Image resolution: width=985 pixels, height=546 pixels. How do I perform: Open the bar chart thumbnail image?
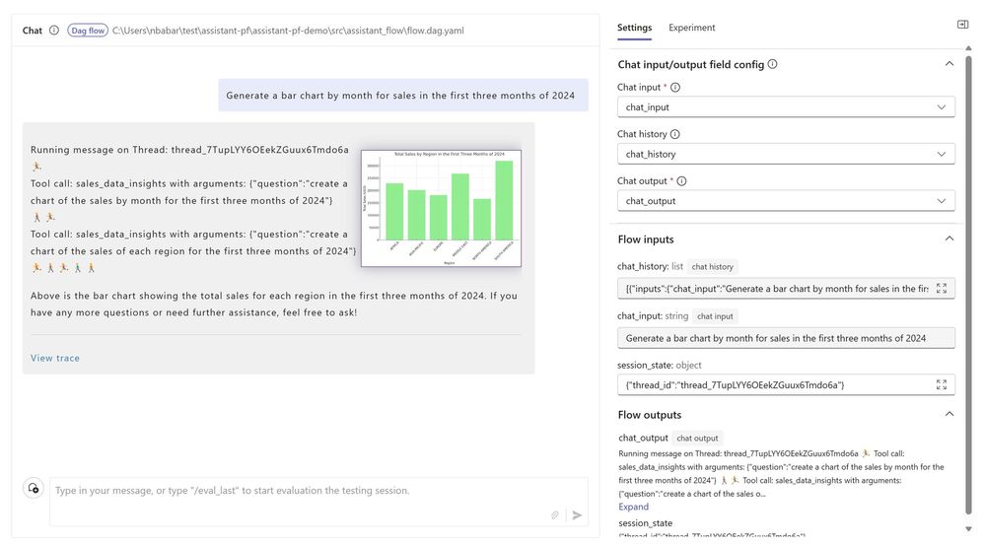pyautogui.click(x=441, y=208)
